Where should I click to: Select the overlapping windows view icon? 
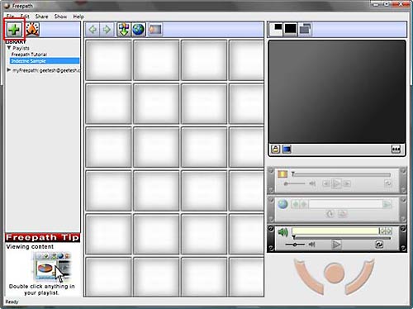(x=305, y=29)
